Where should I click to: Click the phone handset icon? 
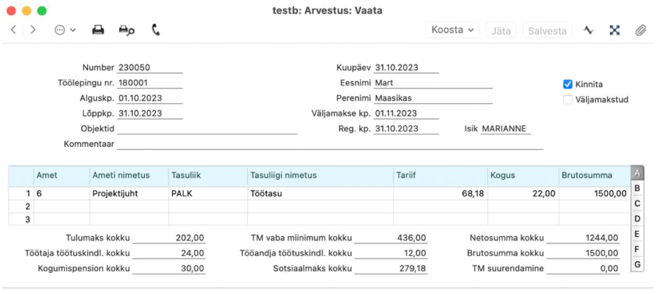pyautogui.click(x=156, y=30)
